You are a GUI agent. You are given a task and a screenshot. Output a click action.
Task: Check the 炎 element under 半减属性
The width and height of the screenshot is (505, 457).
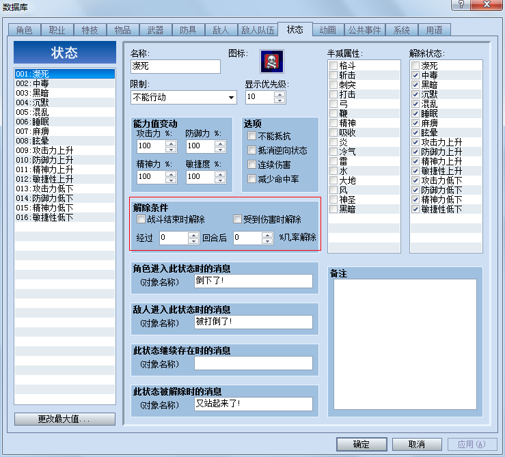(x=333, y=142)
